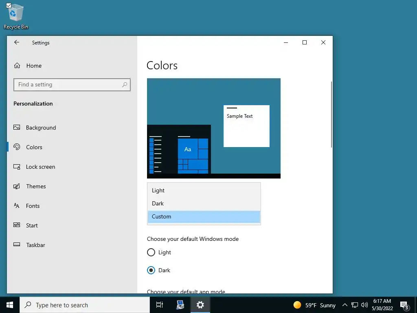Click 'Choose your default Windows mode' label
The width and height of the screenshot is (417, 313).
pos(193,239)
